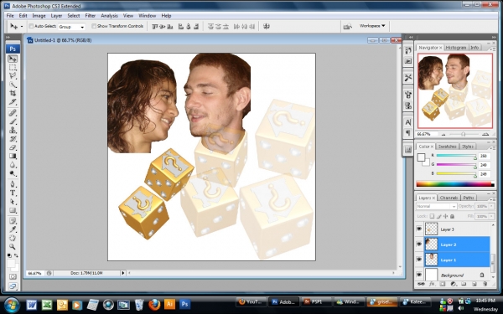503x314 pixels.
Task: Hide Layer 1 with its eye icon
Action: coord(419,260)
